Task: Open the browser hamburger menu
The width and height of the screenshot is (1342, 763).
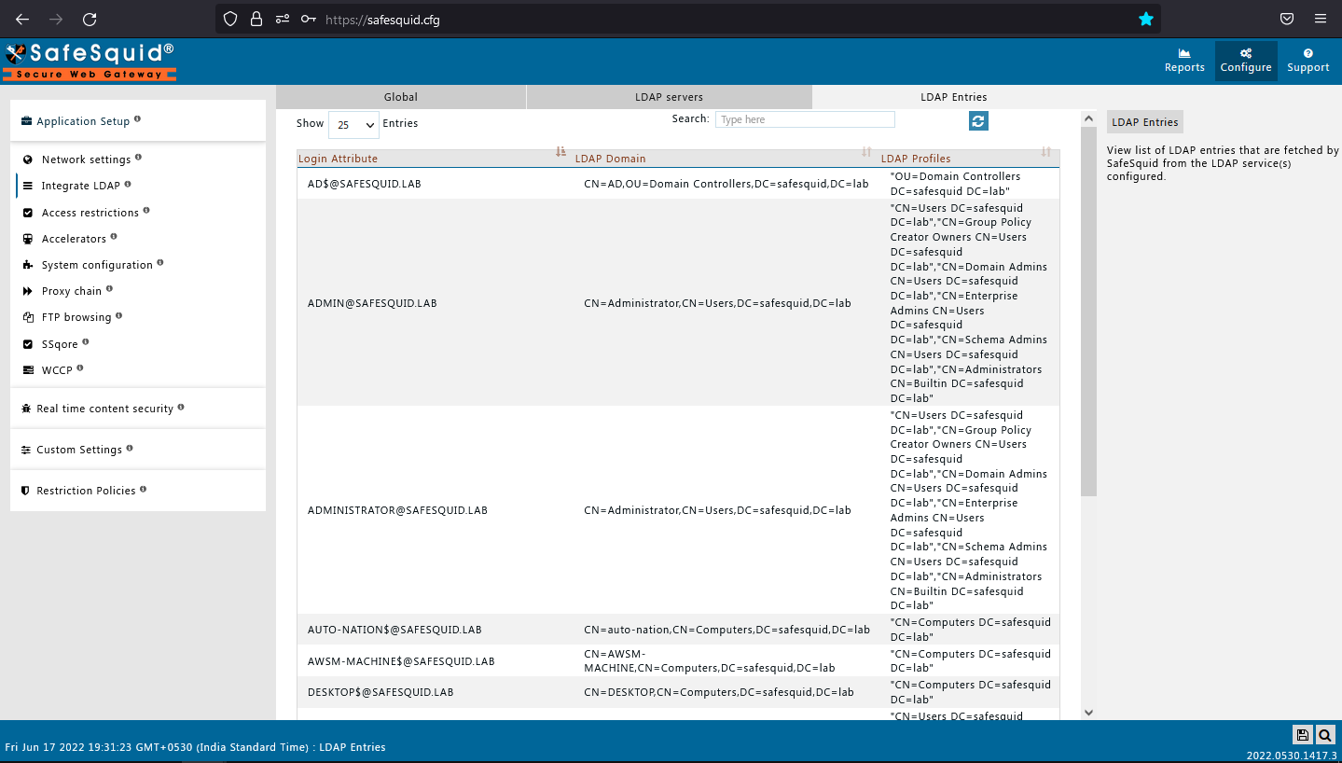Action: pos(1321,19)
